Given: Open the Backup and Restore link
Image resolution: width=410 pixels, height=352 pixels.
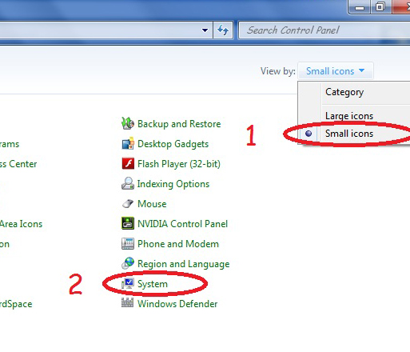Looking at the screenshot, I should coord(179,124).
